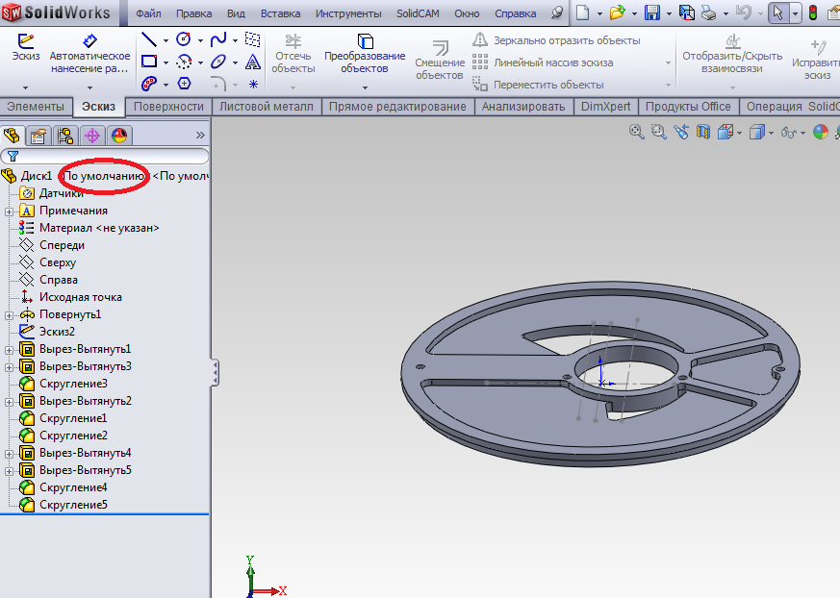The width and height of the screenshot is (840, 598).
Task: Switch to the Поверхности tab
Action: click(168, 107)
